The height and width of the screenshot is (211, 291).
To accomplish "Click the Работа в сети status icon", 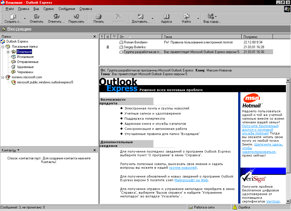I will [191, 208].
